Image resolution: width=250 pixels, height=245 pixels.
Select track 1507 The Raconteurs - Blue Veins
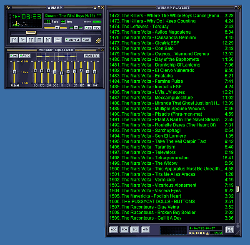click(x=172, y=207)
